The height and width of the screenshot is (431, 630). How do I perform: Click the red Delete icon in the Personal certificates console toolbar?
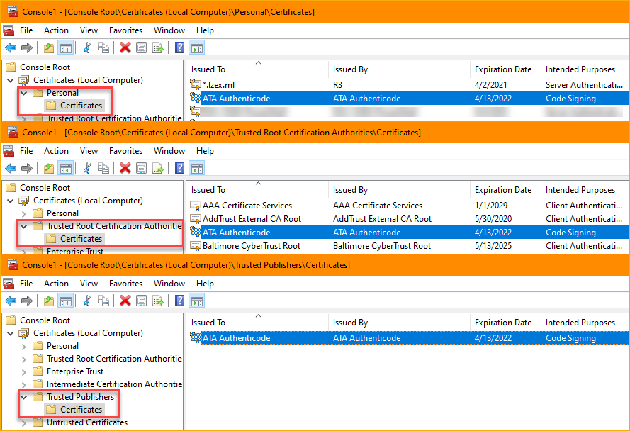(x=125, y=47)
